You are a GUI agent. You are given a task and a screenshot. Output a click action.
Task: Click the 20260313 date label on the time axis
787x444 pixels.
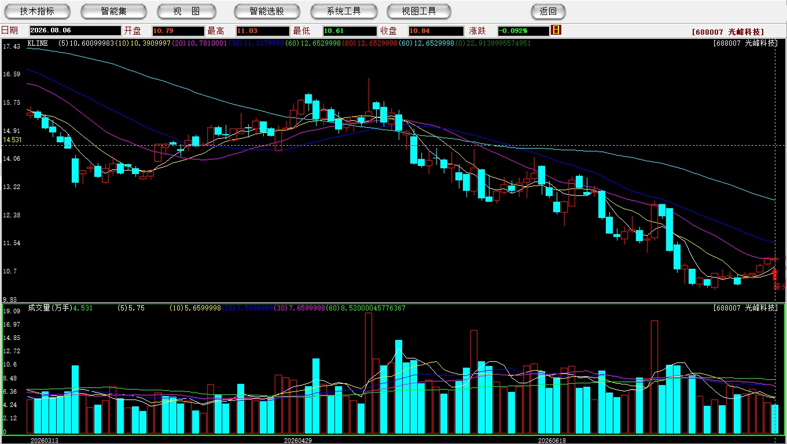tap(45, 440)
